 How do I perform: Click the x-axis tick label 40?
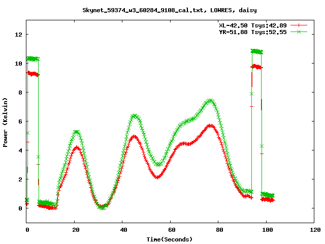click(123, 230)
